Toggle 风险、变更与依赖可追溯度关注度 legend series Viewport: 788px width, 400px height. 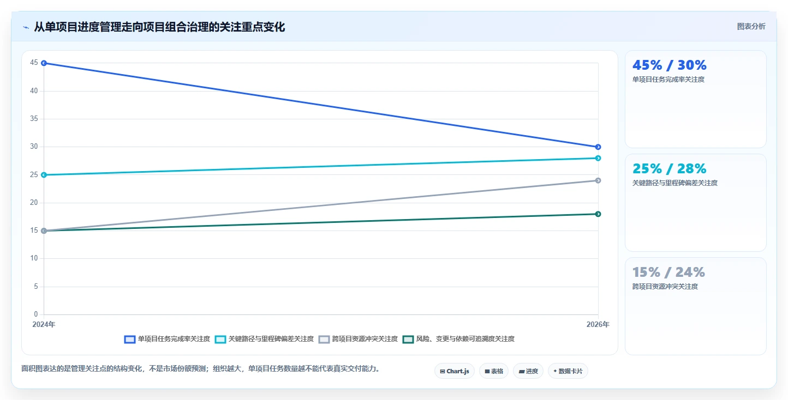click(458, 339)
